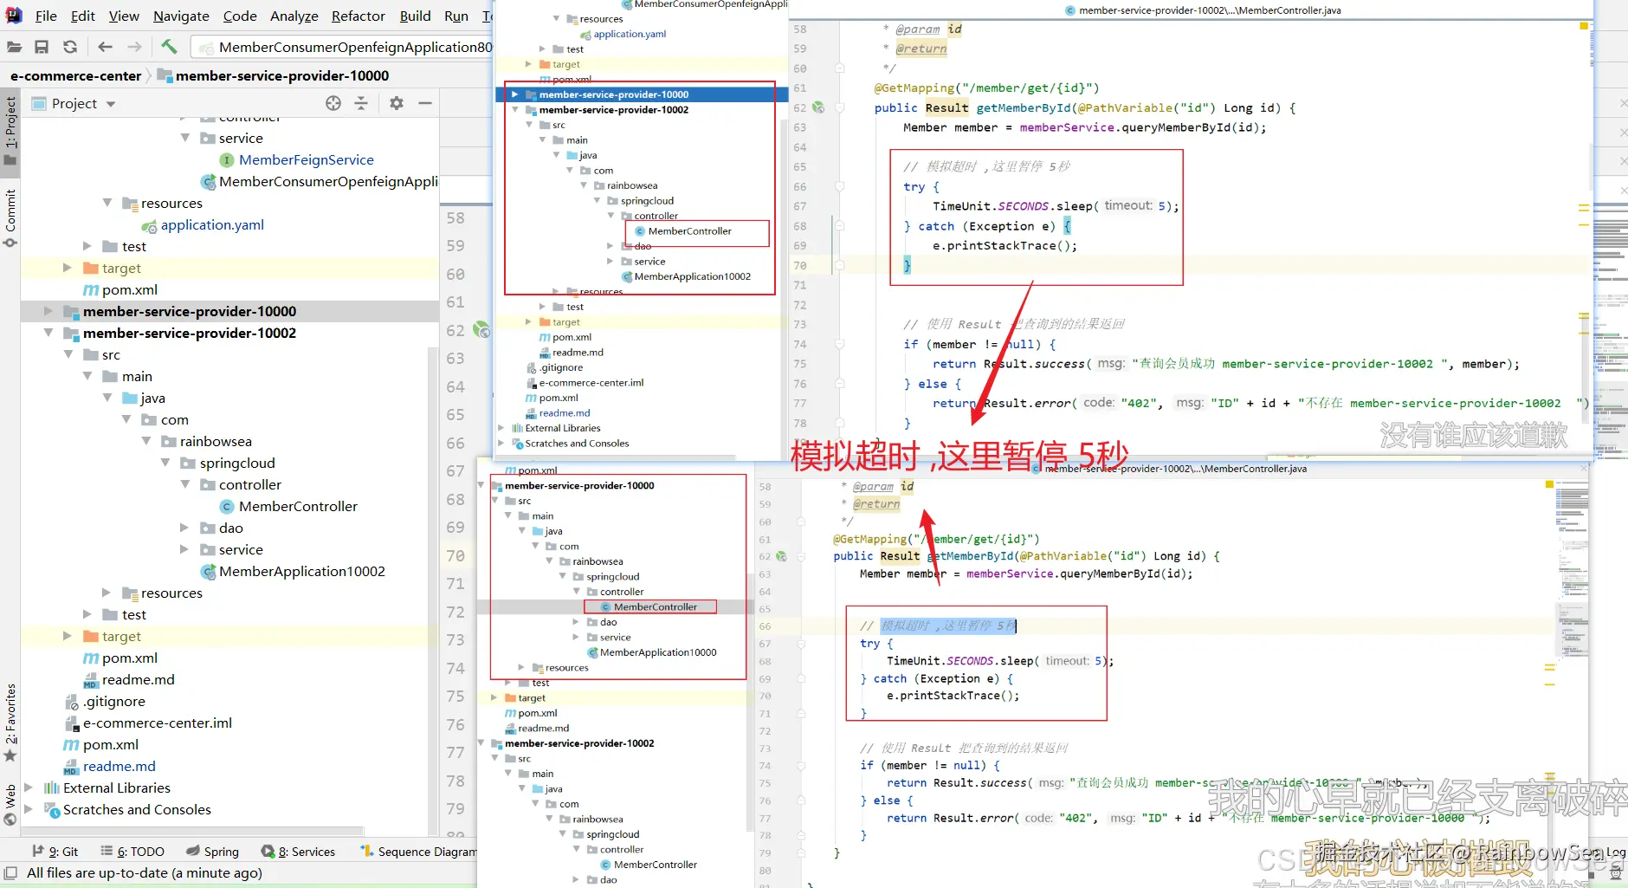Collapse member-service-provider-10002 module arrow in Project panel

coord(48,333)
